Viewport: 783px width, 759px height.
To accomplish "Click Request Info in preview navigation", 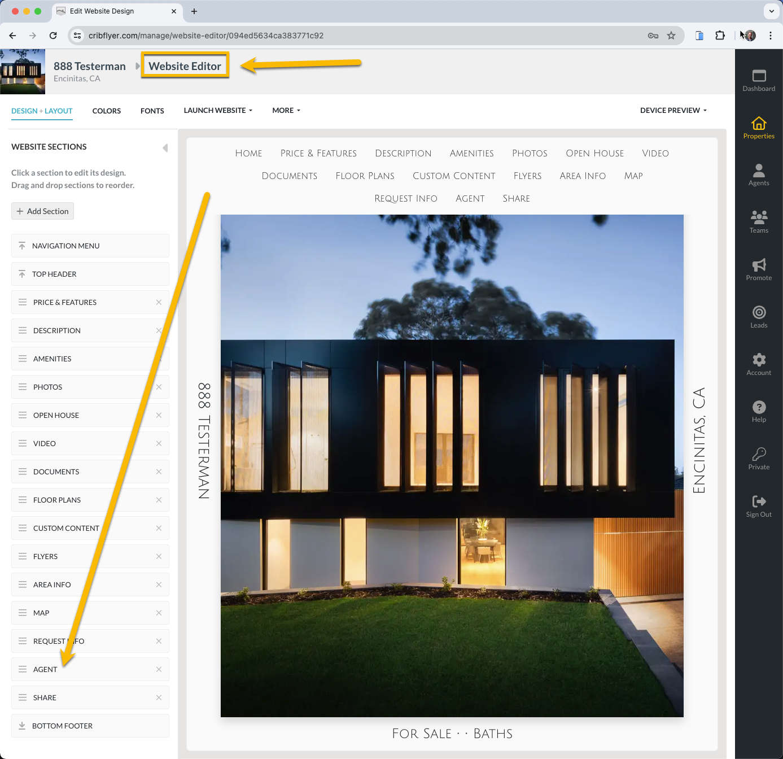I will [x=406, y=198].
